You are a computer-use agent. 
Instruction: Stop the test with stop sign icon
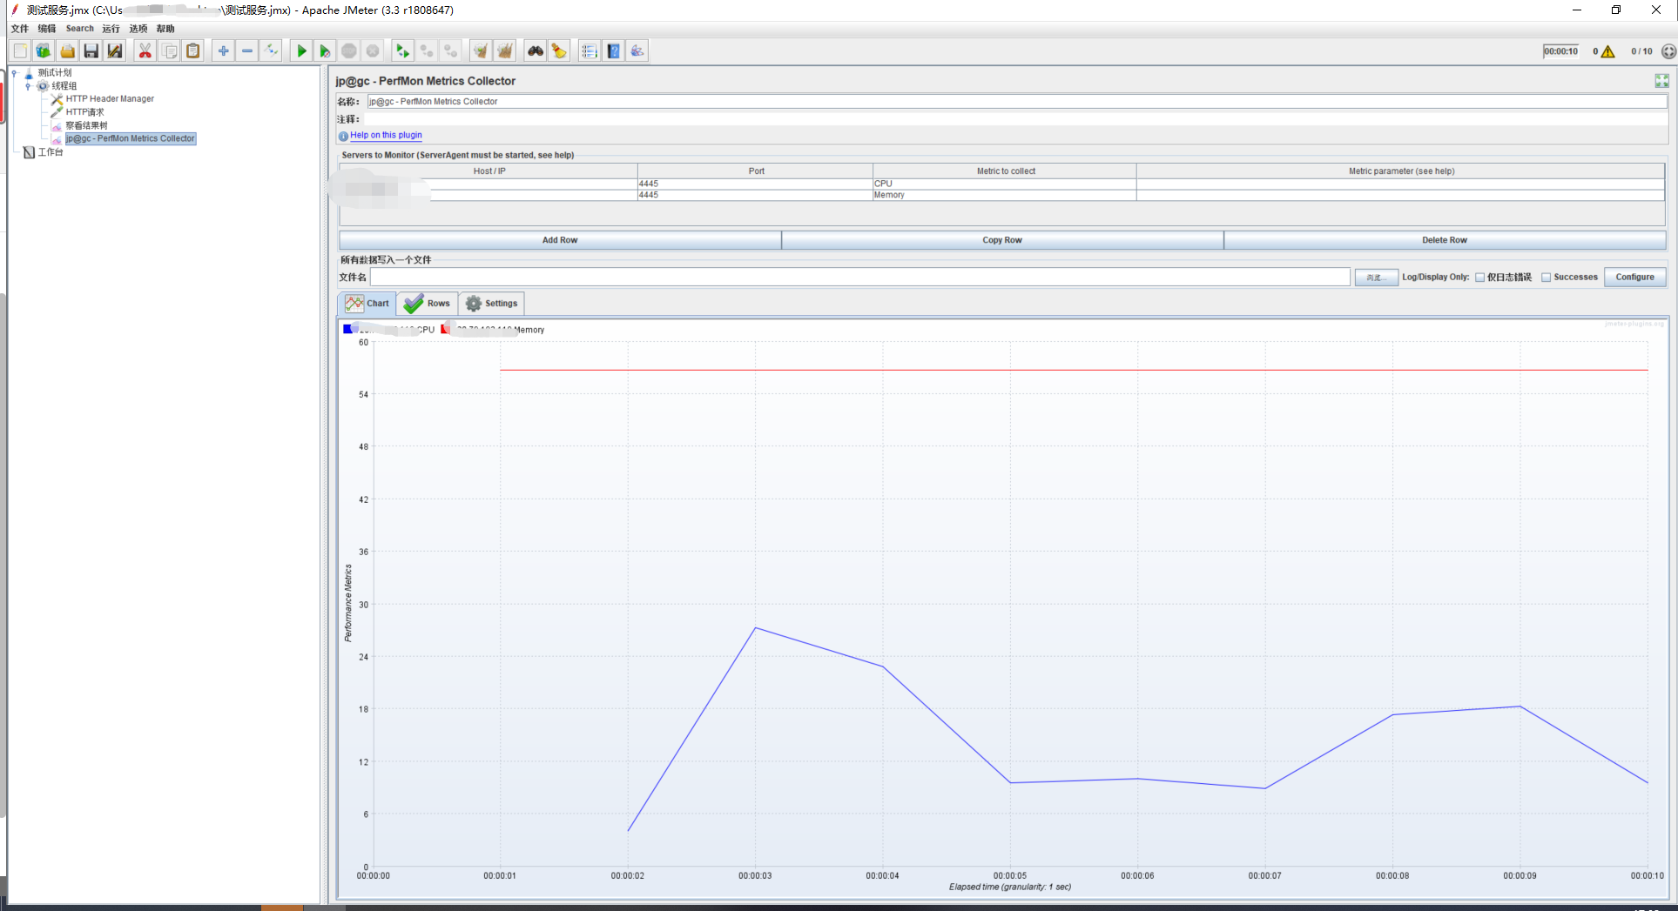click(x=348, y=51)
